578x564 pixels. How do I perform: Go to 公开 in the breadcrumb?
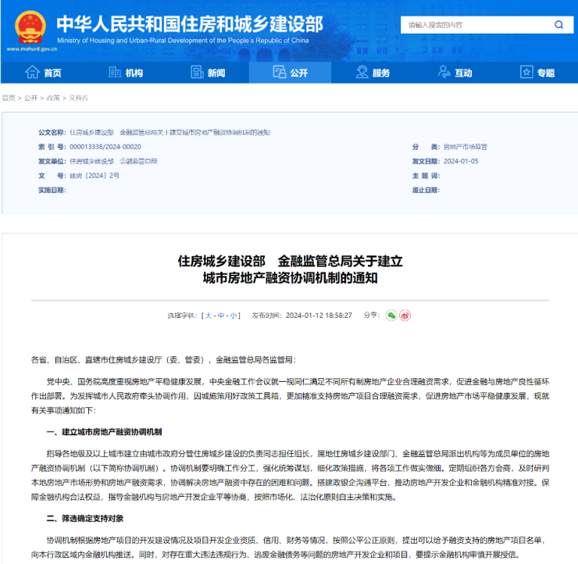pos(31,98)
